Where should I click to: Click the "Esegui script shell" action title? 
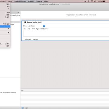click(34, 22)
